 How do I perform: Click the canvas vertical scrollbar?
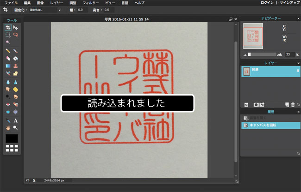(x=236, y=102)
